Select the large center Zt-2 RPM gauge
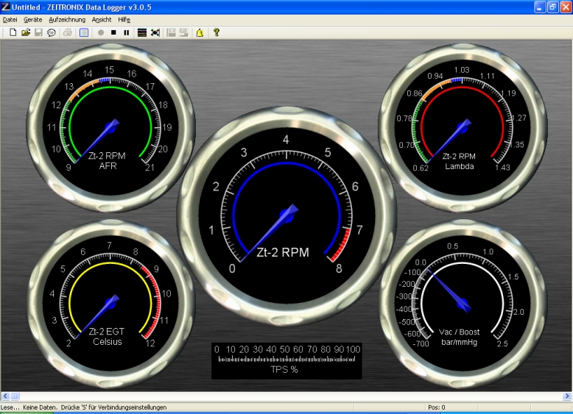The width and height of the screenshot is (573, 414). [286, 216]
